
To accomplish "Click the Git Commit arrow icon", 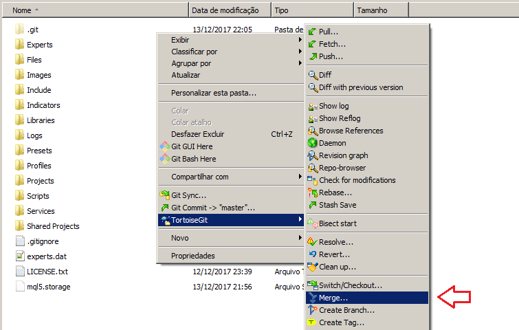I will [164, 208].
